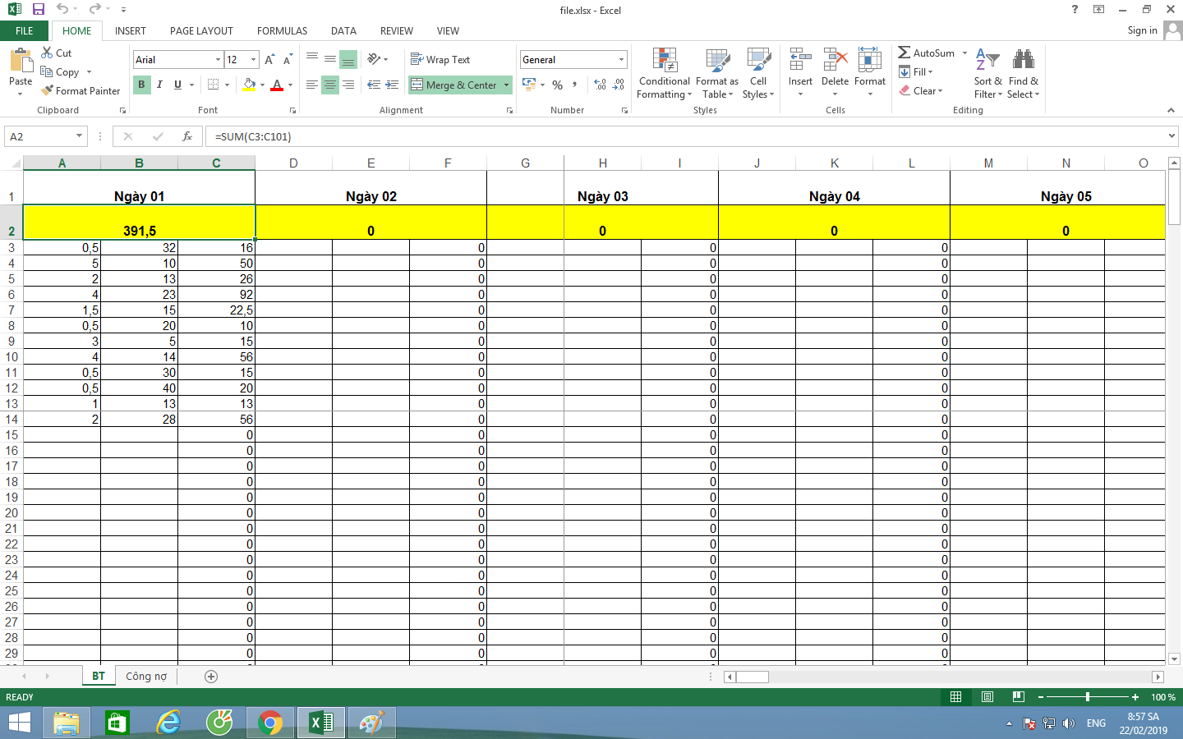Expand the font size dropdown
This screenshot has height=739, width=1183.
pos(253,60)
